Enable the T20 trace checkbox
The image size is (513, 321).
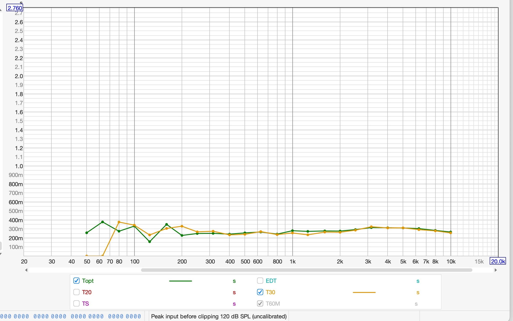pyautogui.click(x=76, y=292)
